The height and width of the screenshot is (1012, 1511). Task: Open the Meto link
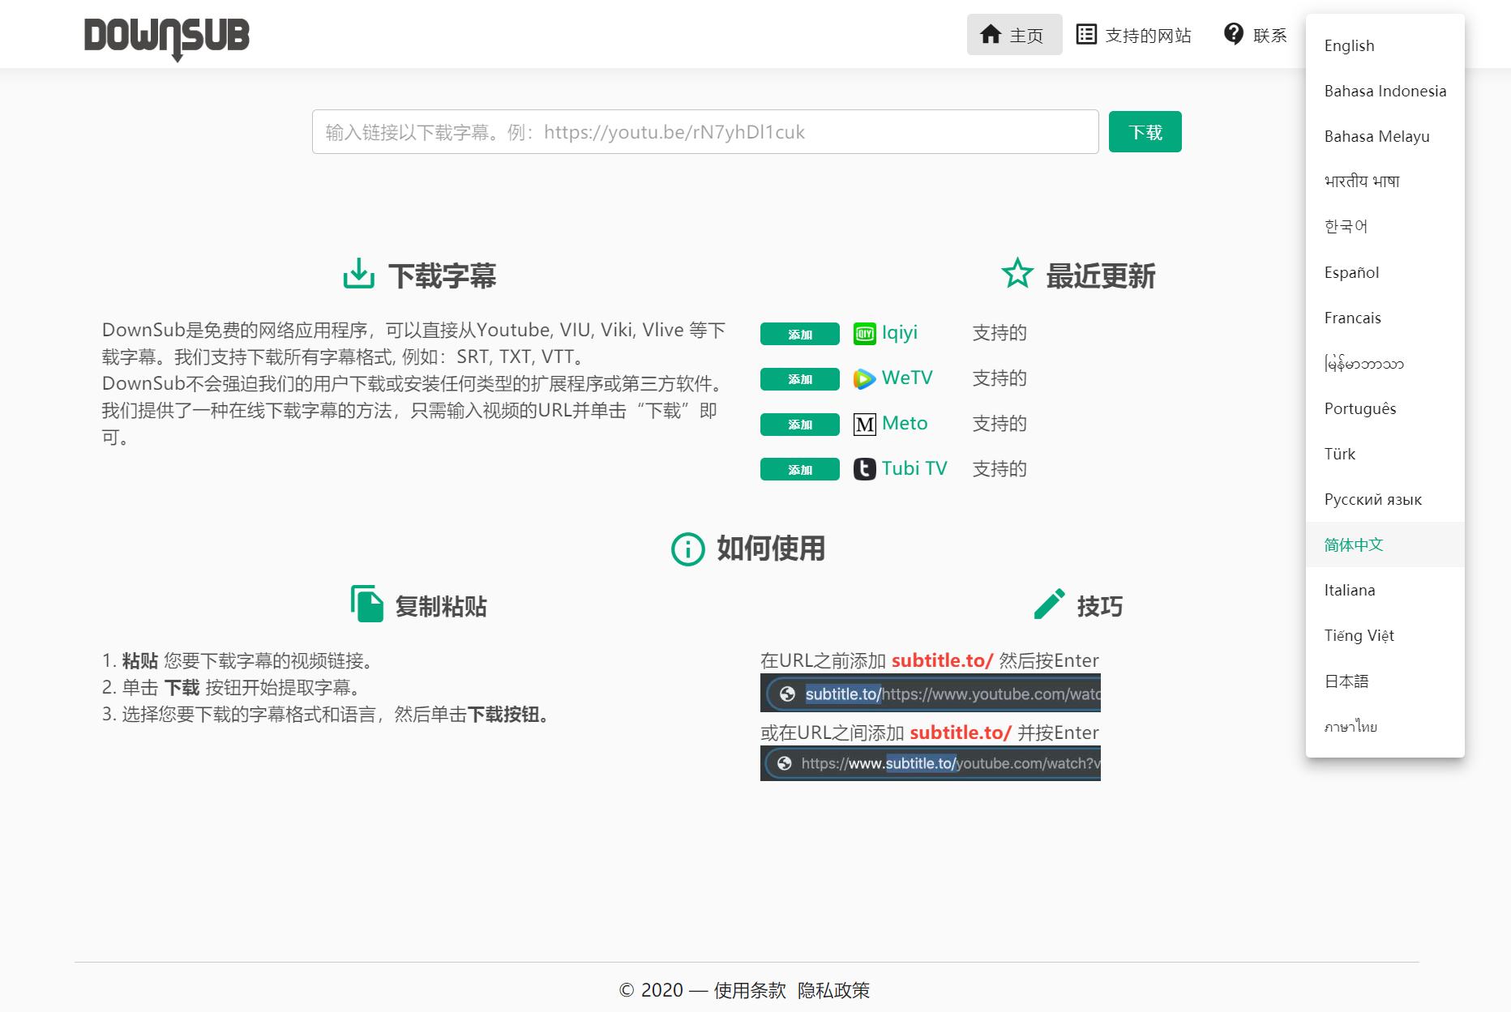[905, 424]
